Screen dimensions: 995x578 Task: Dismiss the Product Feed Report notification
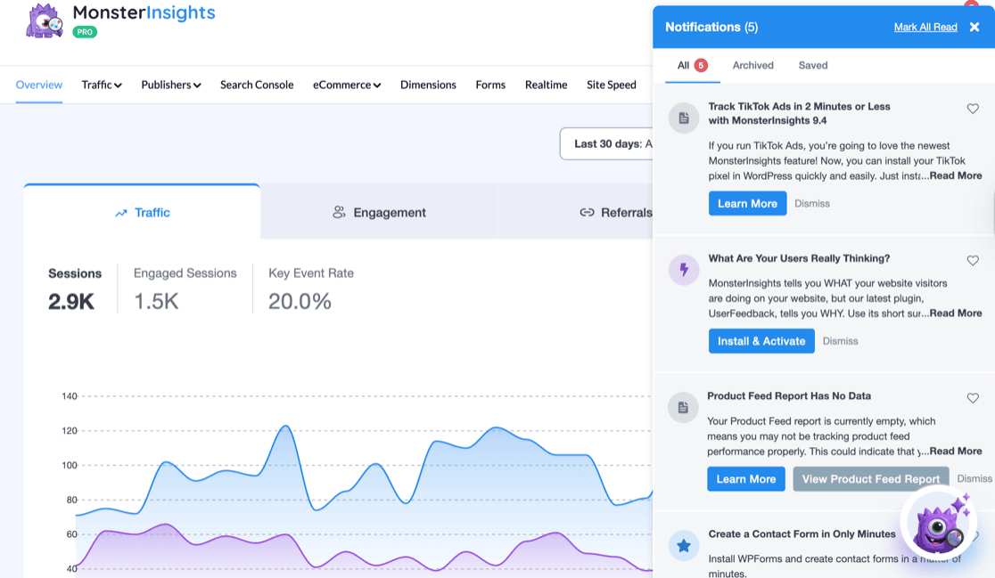[974, 478]
